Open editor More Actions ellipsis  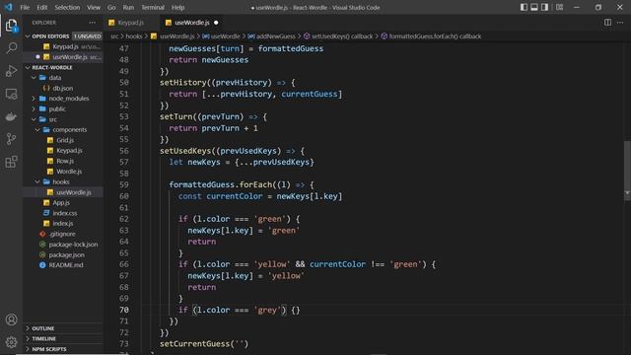620,23
